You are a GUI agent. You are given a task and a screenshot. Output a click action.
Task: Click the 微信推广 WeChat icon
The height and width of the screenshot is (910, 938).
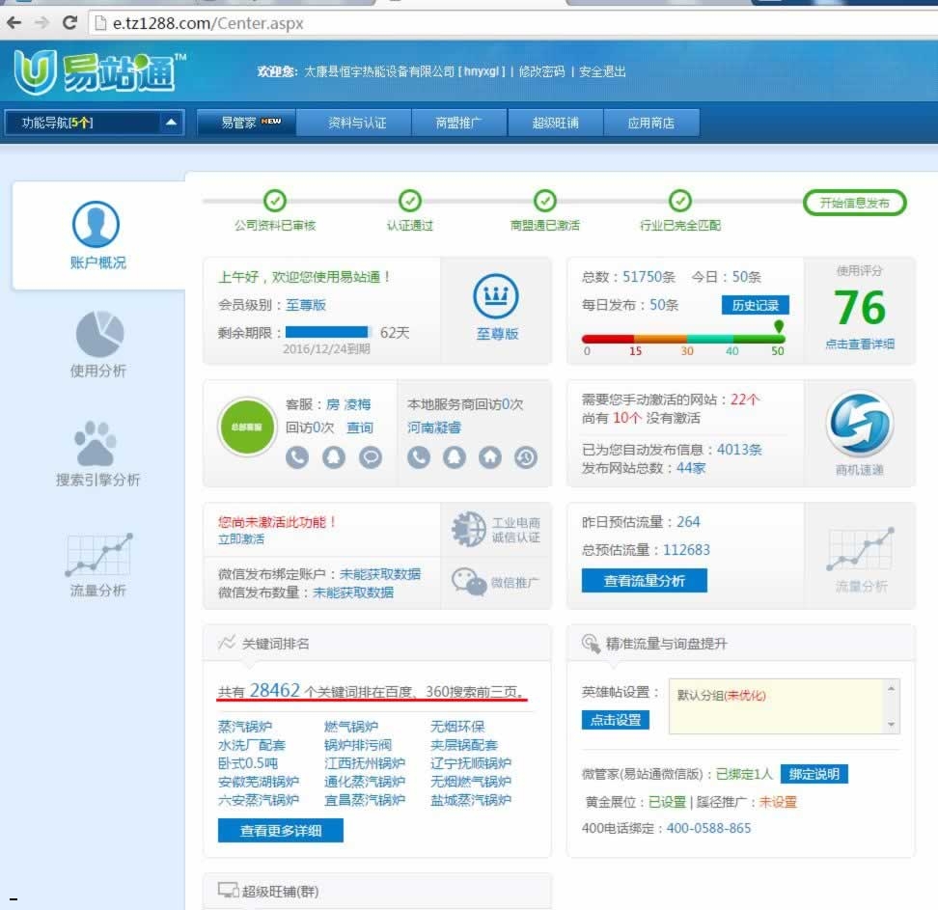coord(469,581)
